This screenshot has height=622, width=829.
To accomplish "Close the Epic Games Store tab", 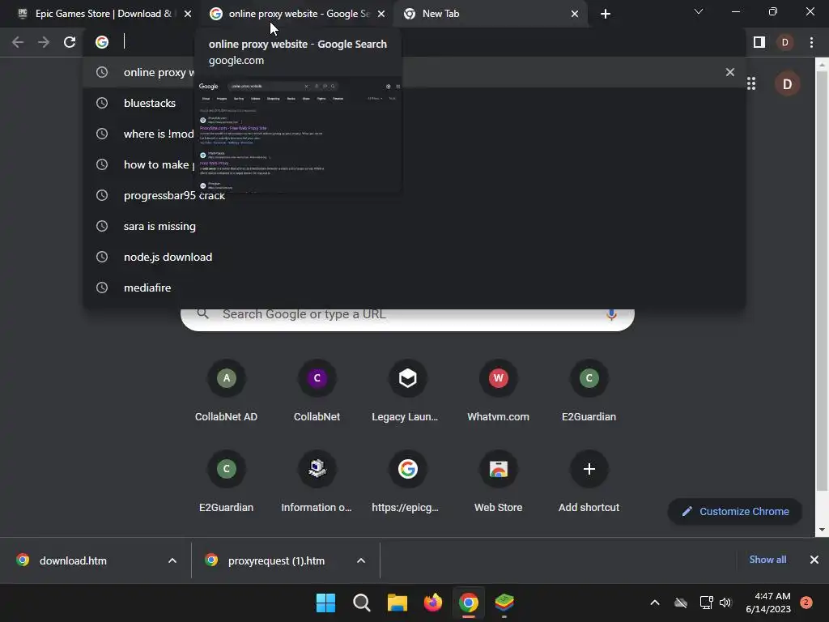I will tap(188, 14).
